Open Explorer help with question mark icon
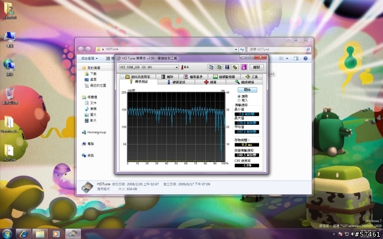The image size is (383, 239). tap(305, 59)
